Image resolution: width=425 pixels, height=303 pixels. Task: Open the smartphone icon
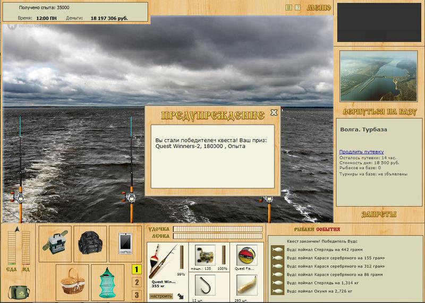[125, 244]
